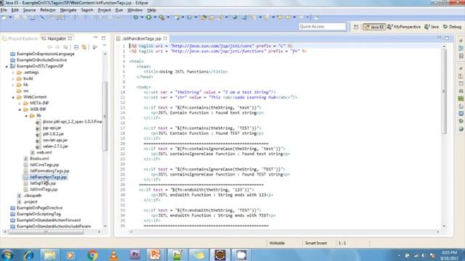Select xalan-2.7.1.jar in the tree
465x261 pixels.
(x=55, y=146)
